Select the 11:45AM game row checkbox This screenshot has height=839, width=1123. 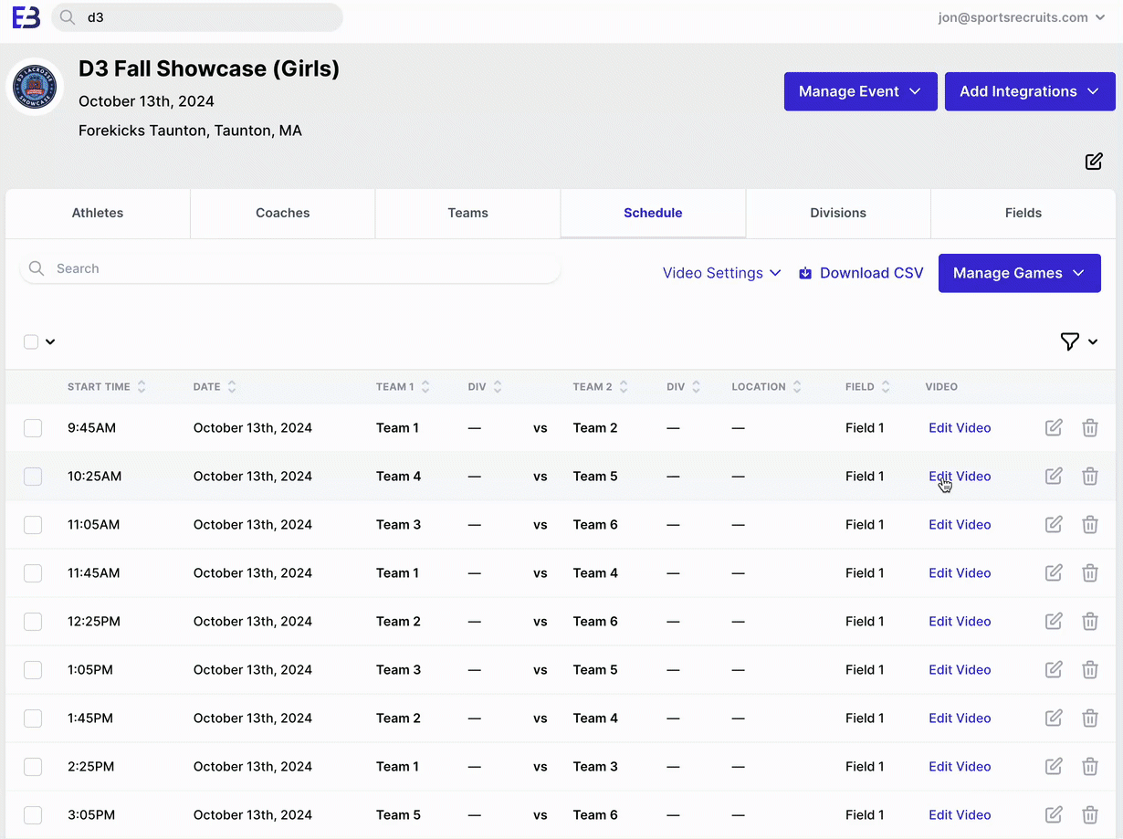pos(33,573)
